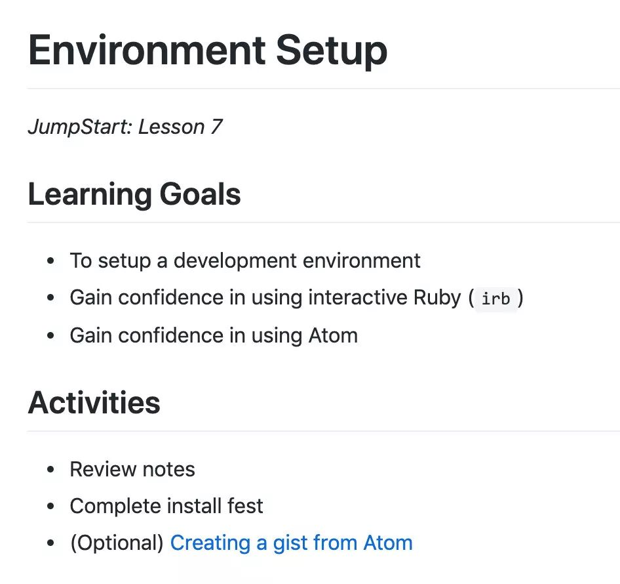Click the word "Ruby" in the second goal
Image resolution: width=620 pixels, height=584 pixels.
[x=437, y=297]
